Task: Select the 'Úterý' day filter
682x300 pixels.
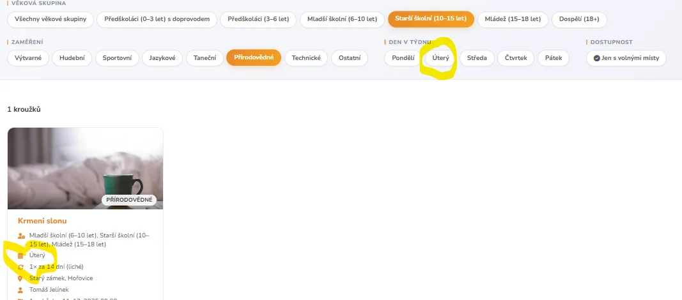Action: coord(440,57)
